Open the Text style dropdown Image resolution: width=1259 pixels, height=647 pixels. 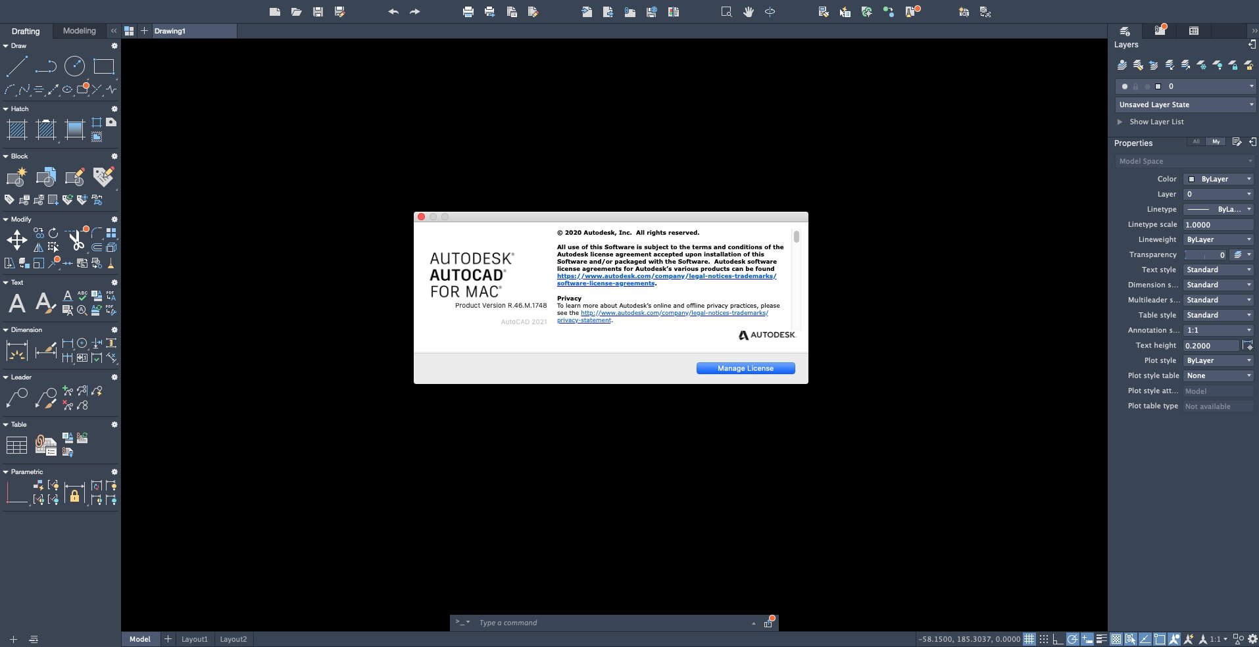click(x=1218, y=270)
